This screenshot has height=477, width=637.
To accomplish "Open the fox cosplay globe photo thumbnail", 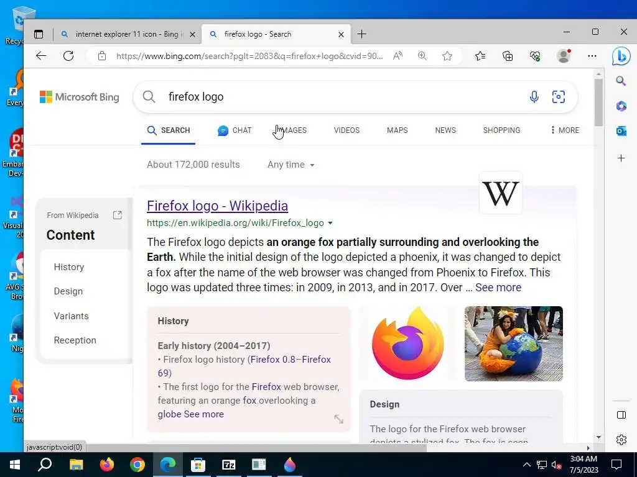I will 513,343.
